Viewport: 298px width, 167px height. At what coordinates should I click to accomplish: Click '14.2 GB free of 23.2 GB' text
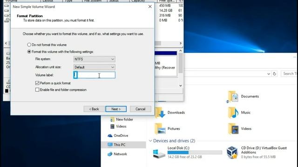click(x=185, y=157)
